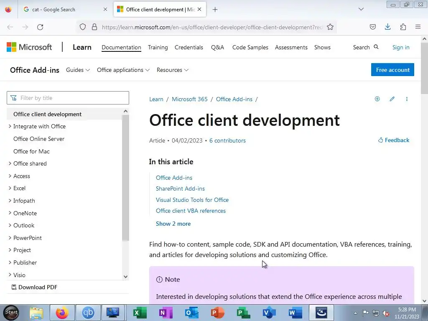This screenshot has width=428, height=321.
Task: Click the Search magnifier on Learn header
Action: pos(376,47)
